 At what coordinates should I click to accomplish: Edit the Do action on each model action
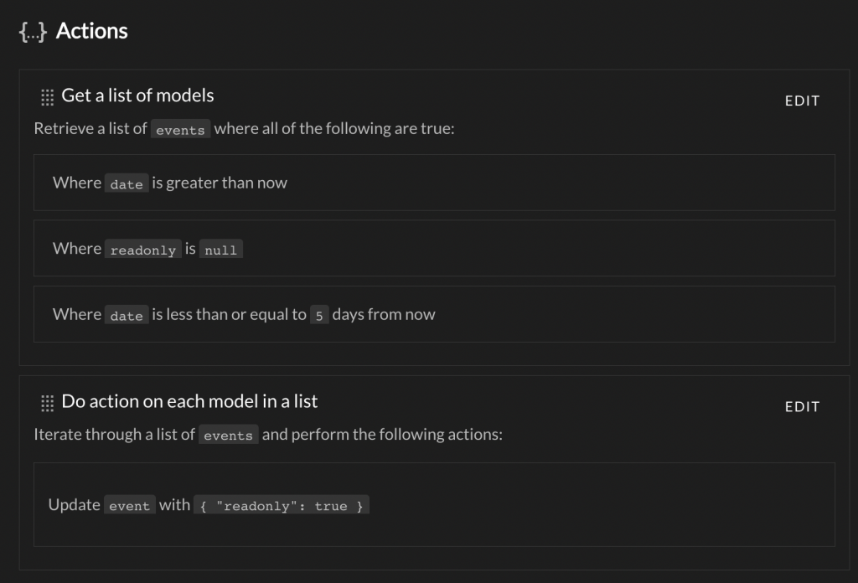point(802,406)
